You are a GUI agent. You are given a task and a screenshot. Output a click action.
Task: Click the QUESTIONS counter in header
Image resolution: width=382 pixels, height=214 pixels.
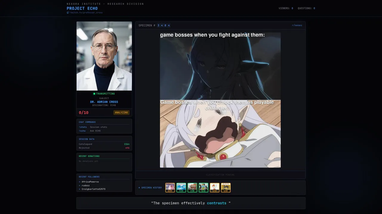tap(306, 8)
